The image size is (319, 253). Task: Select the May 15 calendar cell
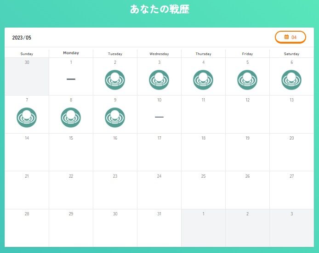(x=71, y=152)
